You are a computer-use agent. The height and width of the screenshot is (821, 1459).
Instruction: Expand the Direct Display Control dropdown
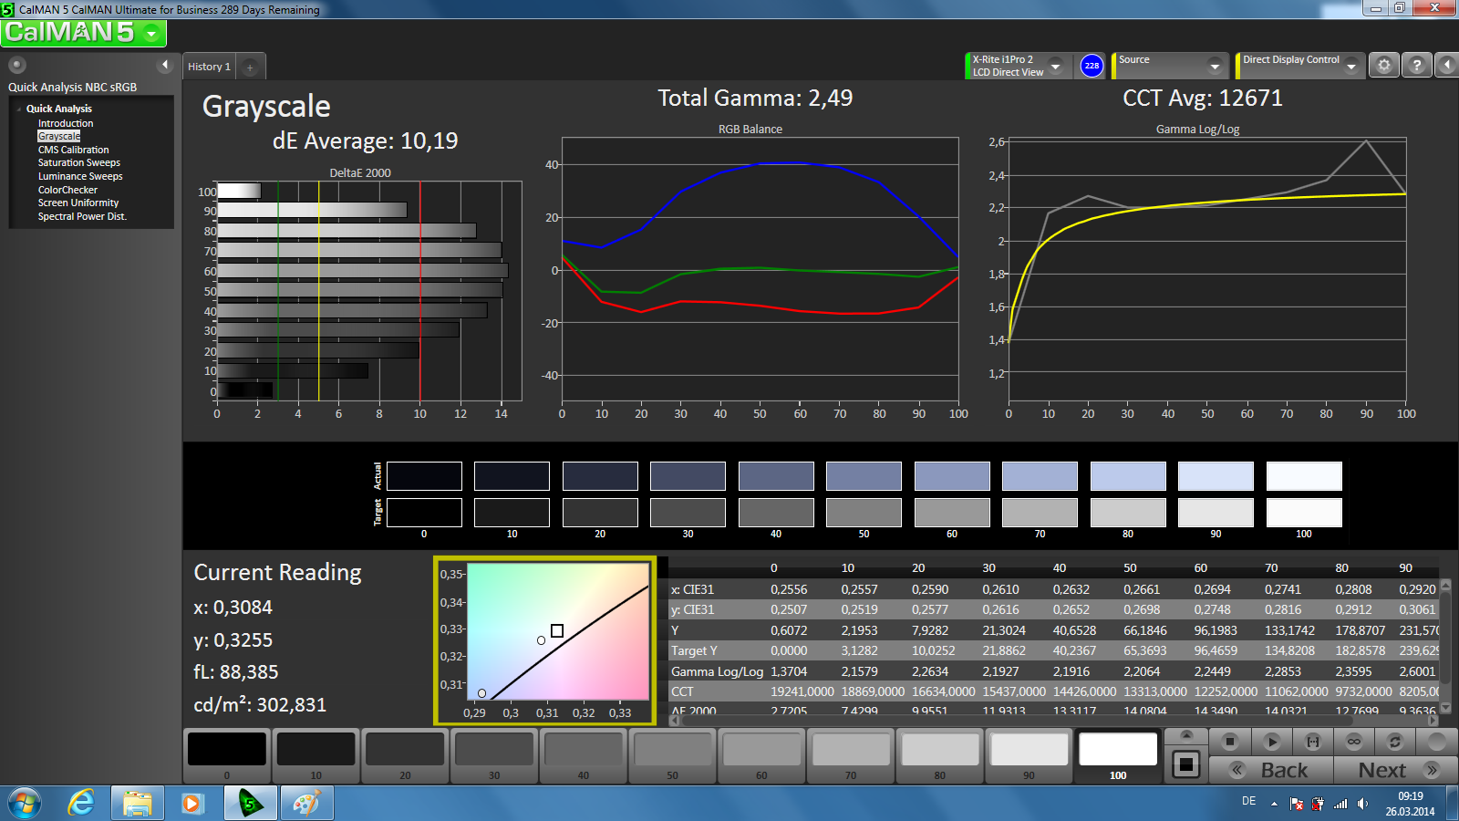(x=1351, y=66)
